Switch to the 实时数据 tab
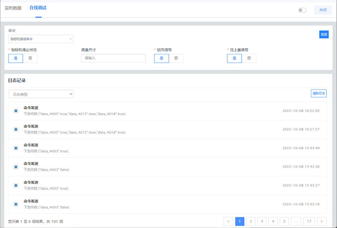 (13, 8)
